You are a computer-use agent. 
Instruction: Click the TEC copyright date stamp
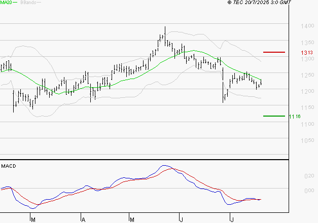pos(259,3)
